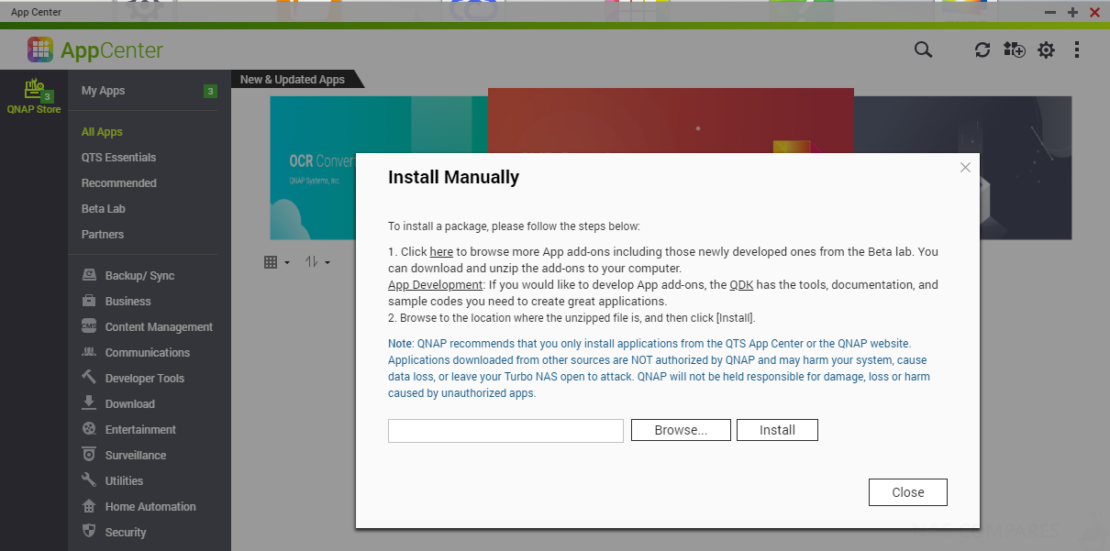The height and width of the screenshot is (551, 1110).
Task: Click the Close button in dialog
Action: point(908,492)
